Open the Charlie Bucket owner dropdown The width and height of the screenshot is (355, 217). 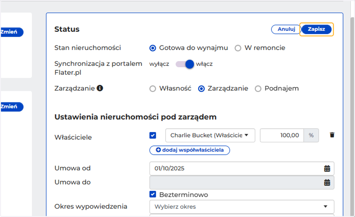tap(210, 135)
